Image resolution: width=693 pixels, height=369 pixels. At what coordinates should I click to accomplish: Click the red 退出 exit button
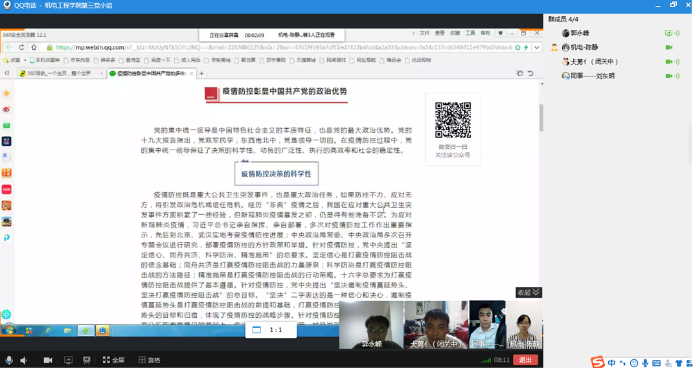click(x=525, y=360)
